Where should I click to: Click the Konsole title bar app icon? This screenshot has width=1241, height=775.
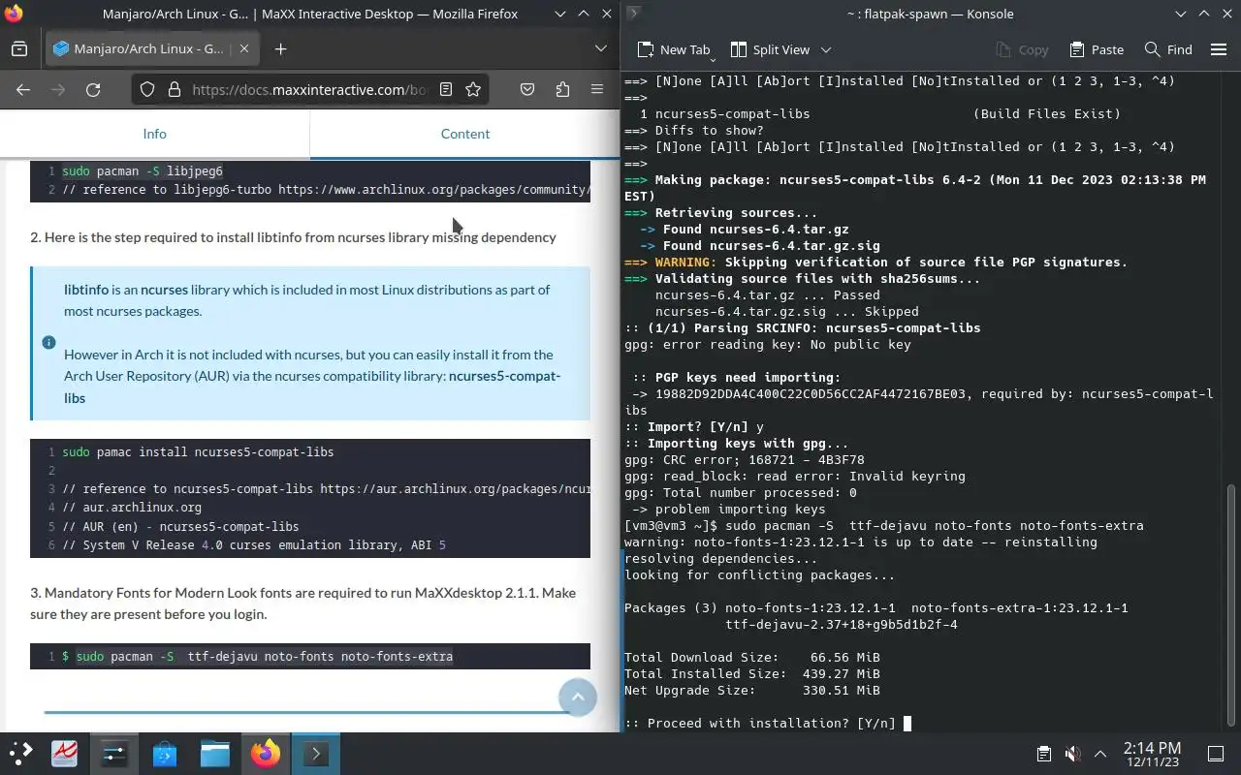(633, 14)
